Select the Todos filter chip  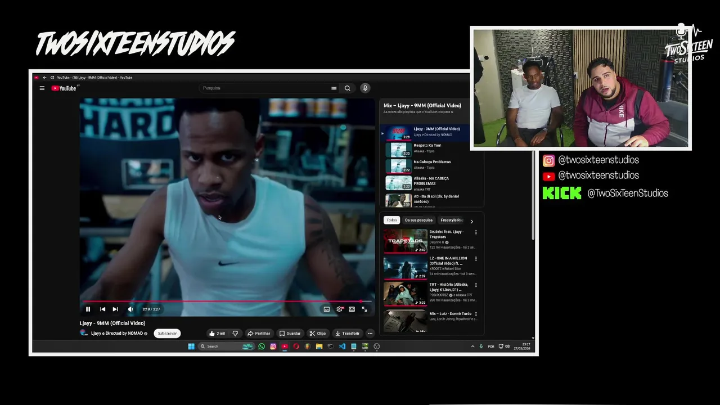point(391,220)
